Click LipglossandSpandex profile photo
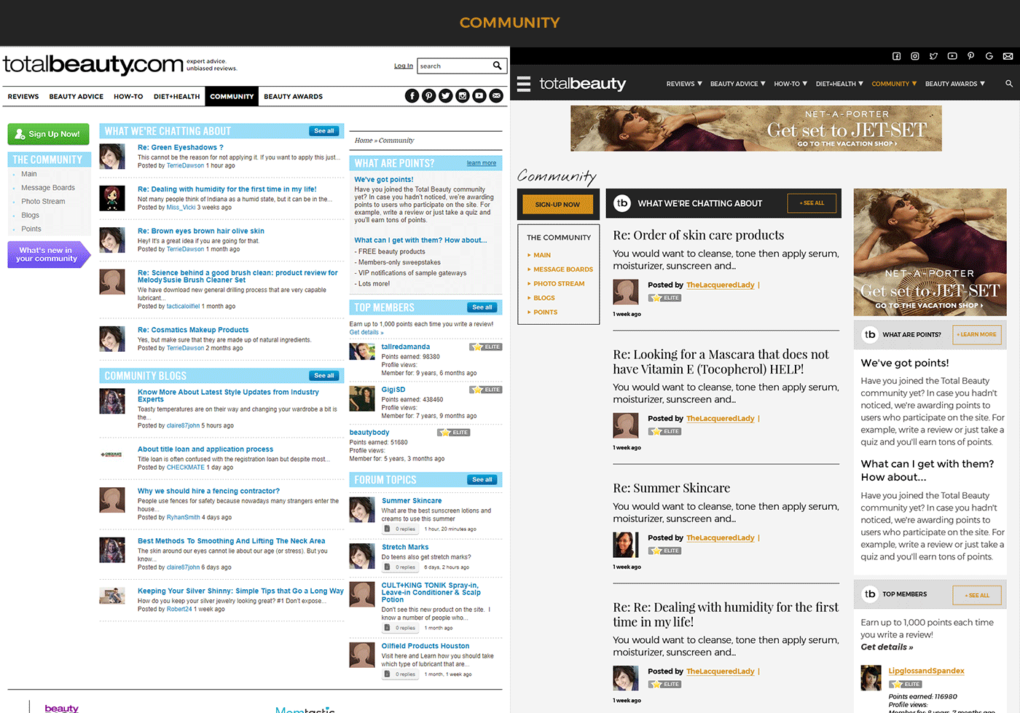Viewport: 1020px width, 713px height. coord(871,678)
